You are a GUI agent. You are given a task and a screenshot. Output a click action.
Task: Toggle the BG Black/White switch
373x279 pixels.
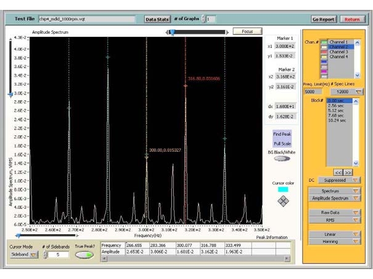point(282,159)
